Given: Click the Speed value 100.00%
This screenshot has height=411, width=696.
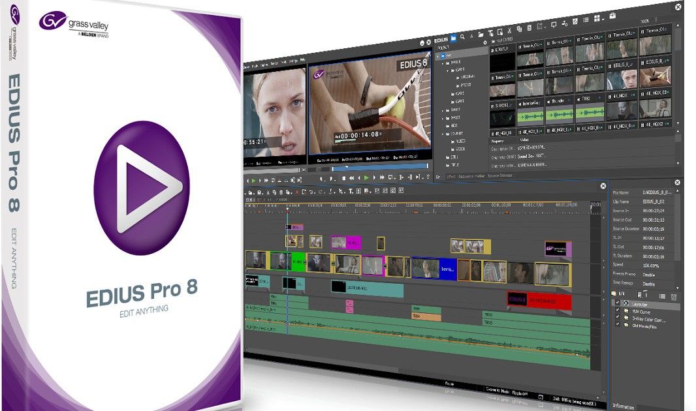Looking at the screenshot, I should [650, 266].
